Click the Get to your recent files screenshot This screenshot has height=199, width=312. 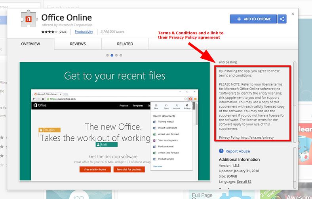(x=114, y=121)
